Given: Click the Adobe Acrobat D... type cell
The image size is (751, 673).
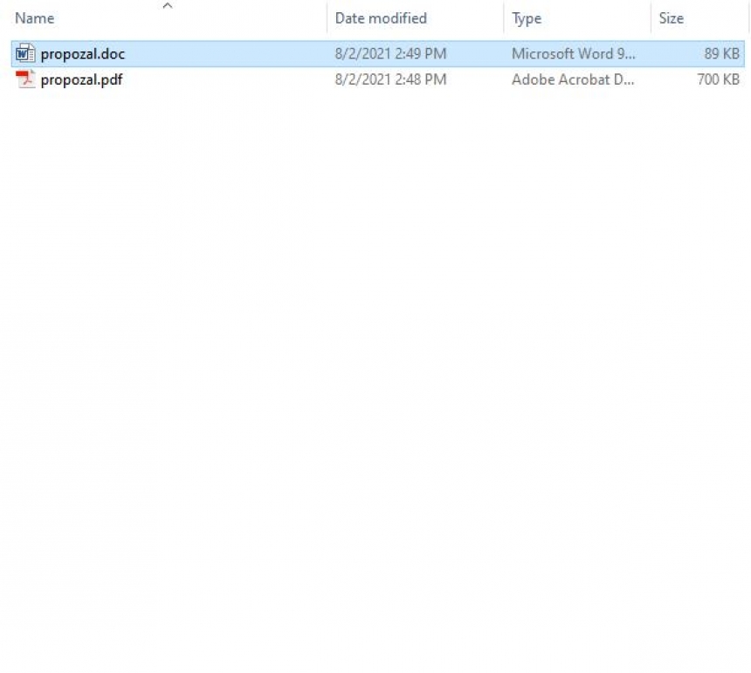Looking at the screenshot, I should (x=573, y=79).
